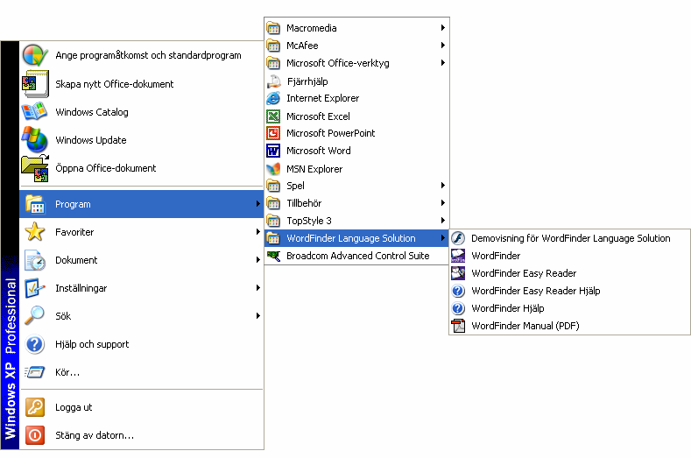Click the WordFinder Easy Reader icon
Viewport: 691px width, 458px height.
pos(458,273)
